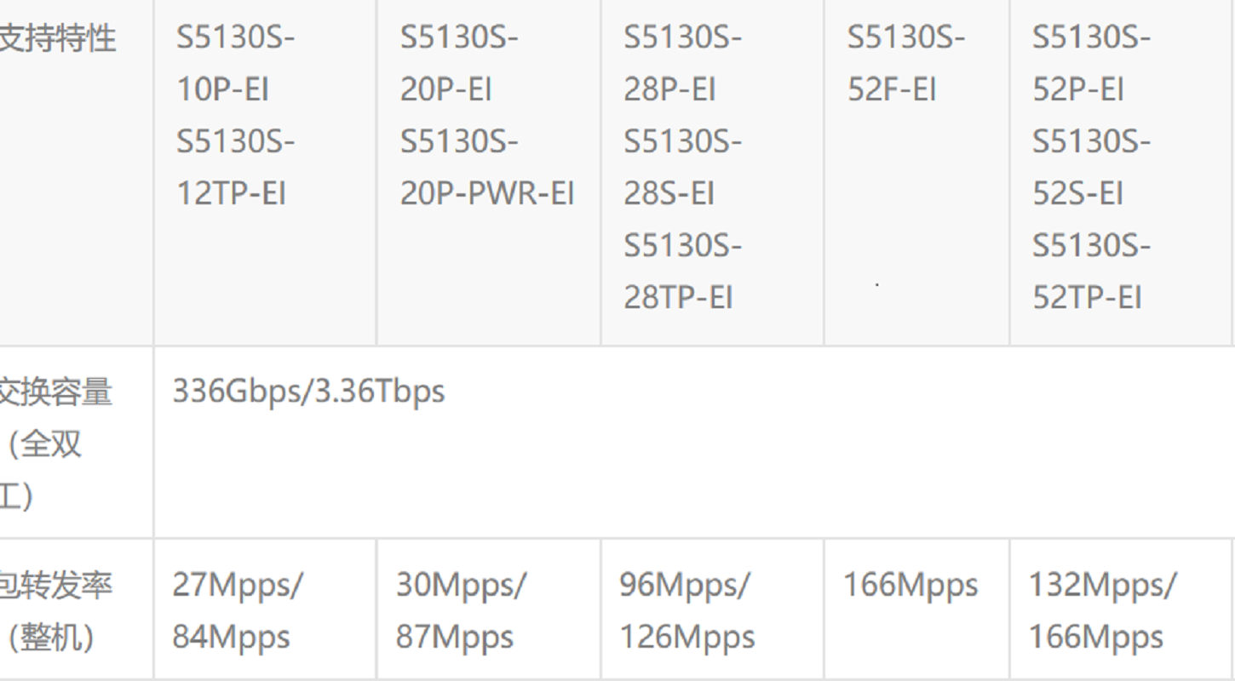
Task: Select the S5130S-28P-EI model name
Action: pyautogui.click(x=682, y=64)
